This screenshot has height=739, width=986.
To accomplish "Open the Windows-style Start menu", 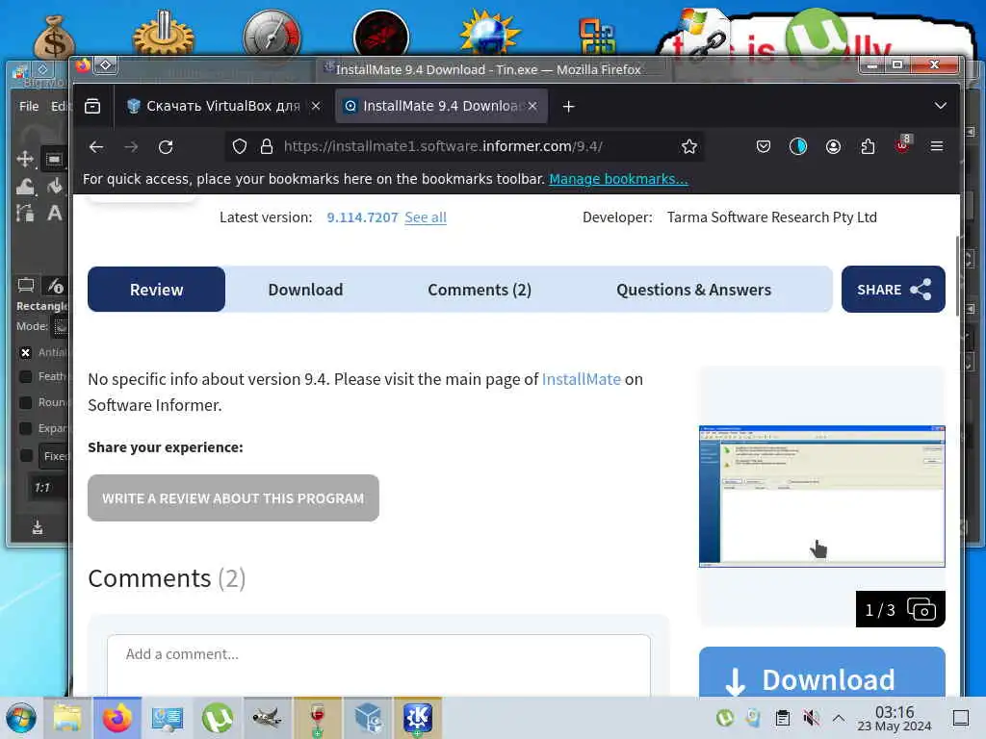I will pyautogui.click(x=21, y=718).
